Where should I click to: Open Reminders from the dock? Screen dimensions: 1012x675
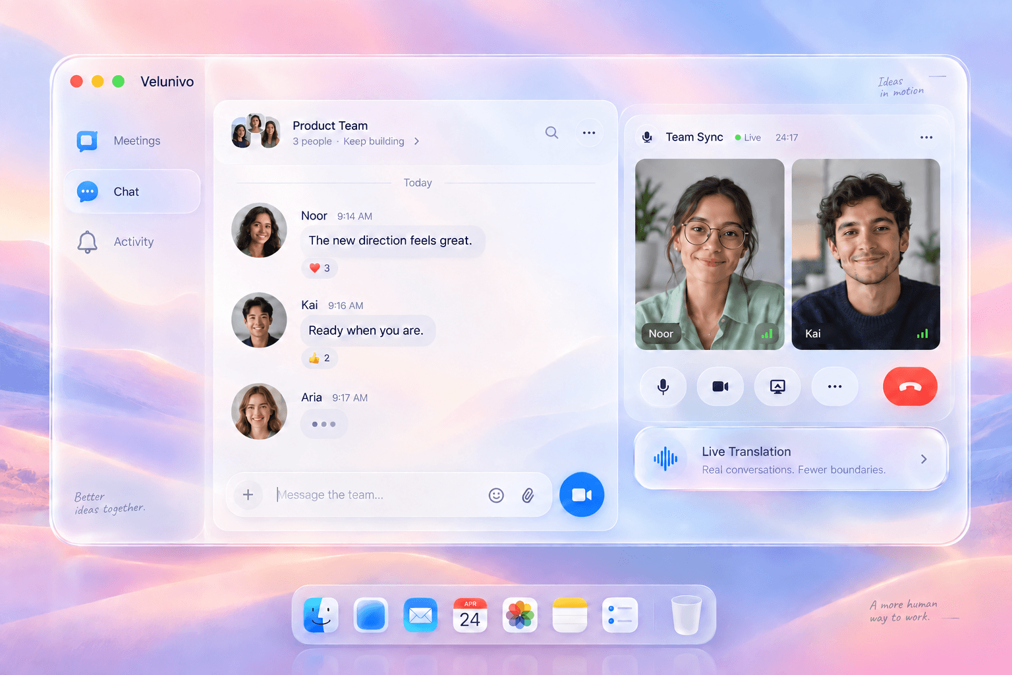(620, 615)
